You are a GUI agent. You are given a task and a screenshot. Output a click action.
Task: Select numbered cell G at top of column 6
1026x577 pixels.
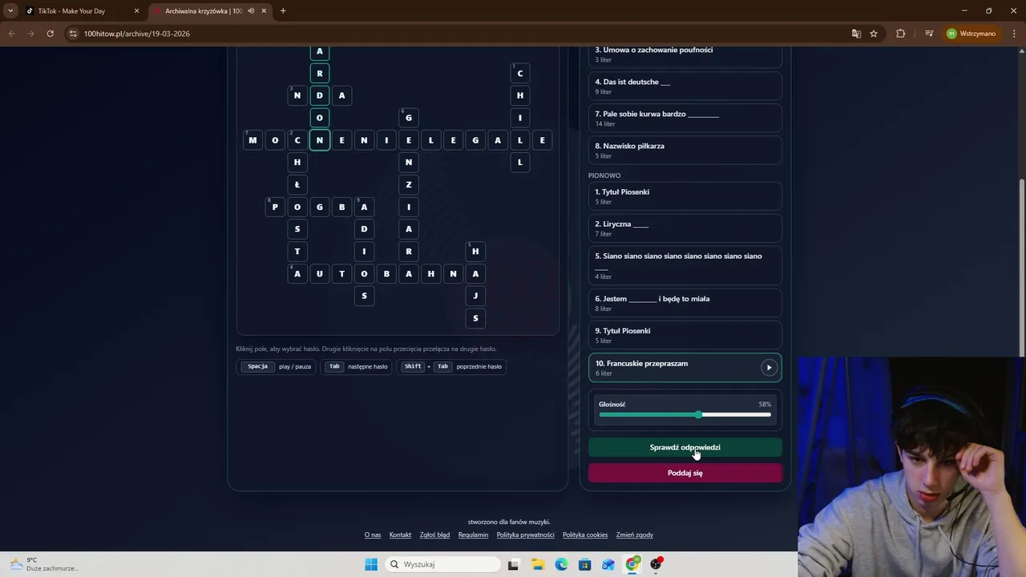(409, 118)
